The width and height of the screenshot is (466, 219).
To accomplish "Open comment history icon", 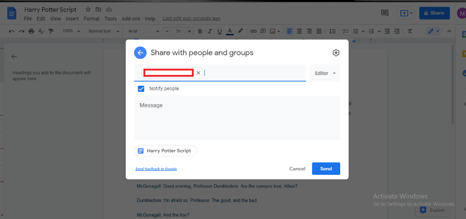I will tap(385, 13).
